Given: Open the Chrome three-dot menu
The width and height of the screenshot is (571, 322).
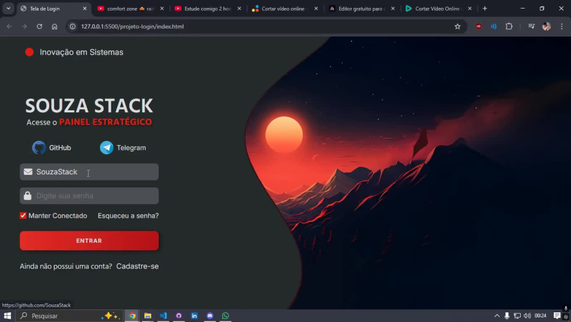Looking at the screenshot, I should (561, 26).
